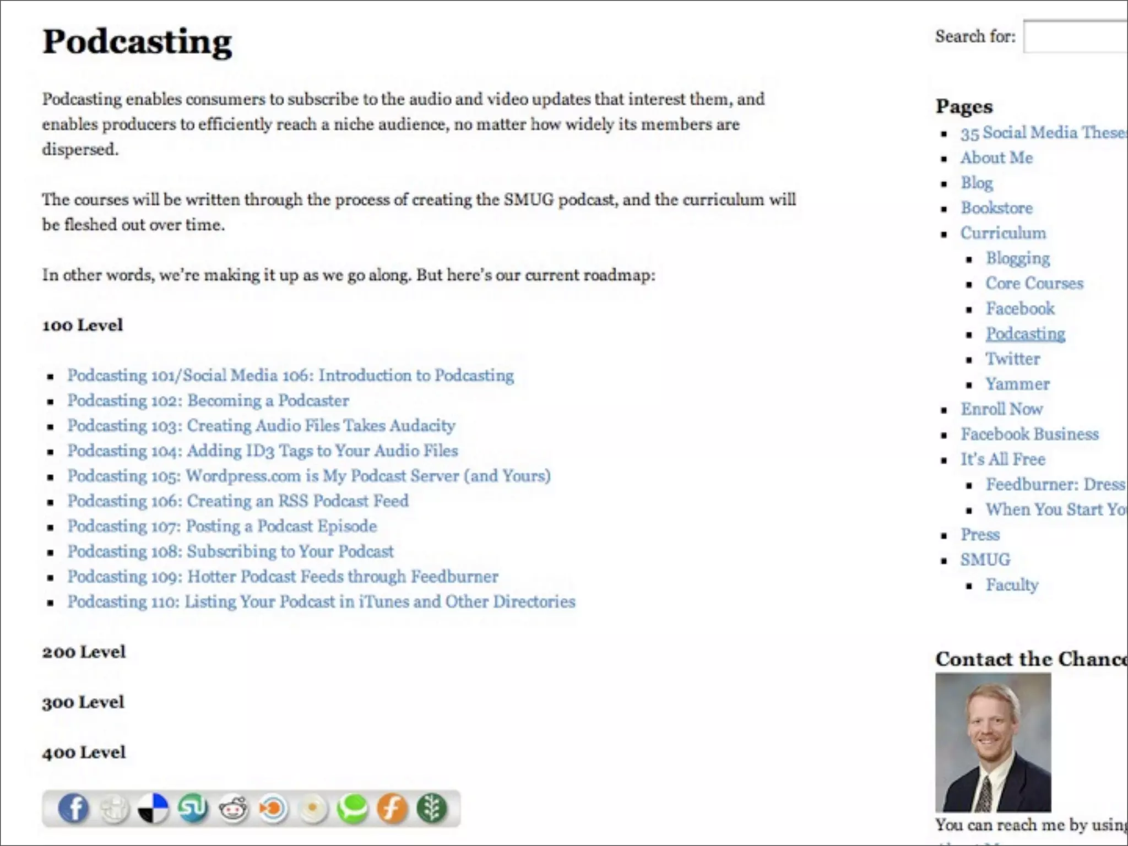Image resolution: width=1128 pixels, height=846 pixels.
Task: Open Podcasting 110 iTunes Directories link
Action: [321, 601]
